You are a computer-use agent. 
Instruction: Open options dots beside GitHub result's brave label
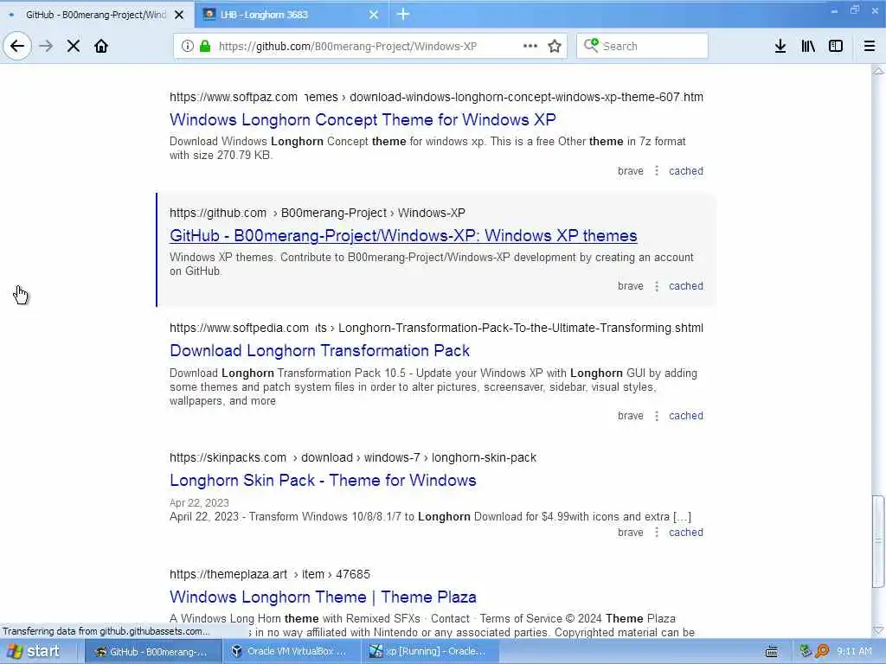pos(657,286)
